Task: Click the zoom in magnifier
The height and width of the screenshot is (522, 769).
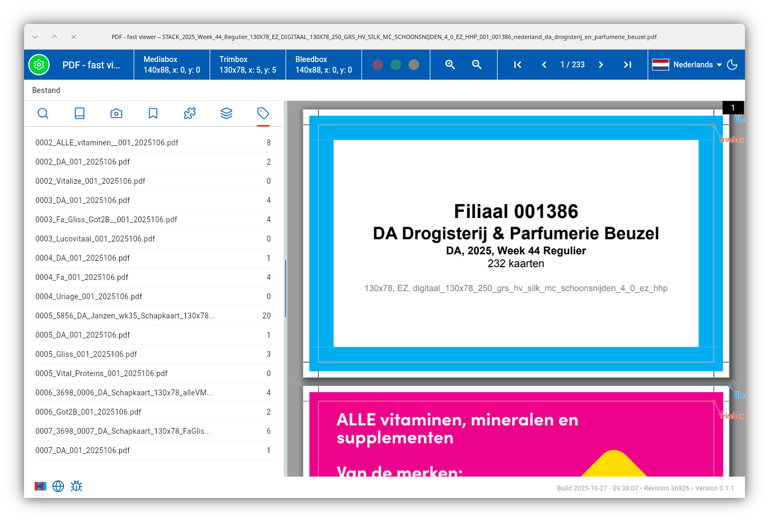Action: pos(450,65)
